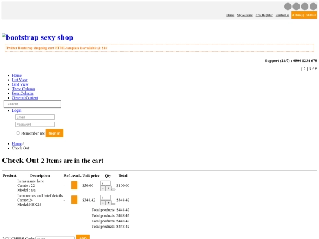
Task: Open List View navigation item
Action: pyautogui.click(x=19, y=80)
